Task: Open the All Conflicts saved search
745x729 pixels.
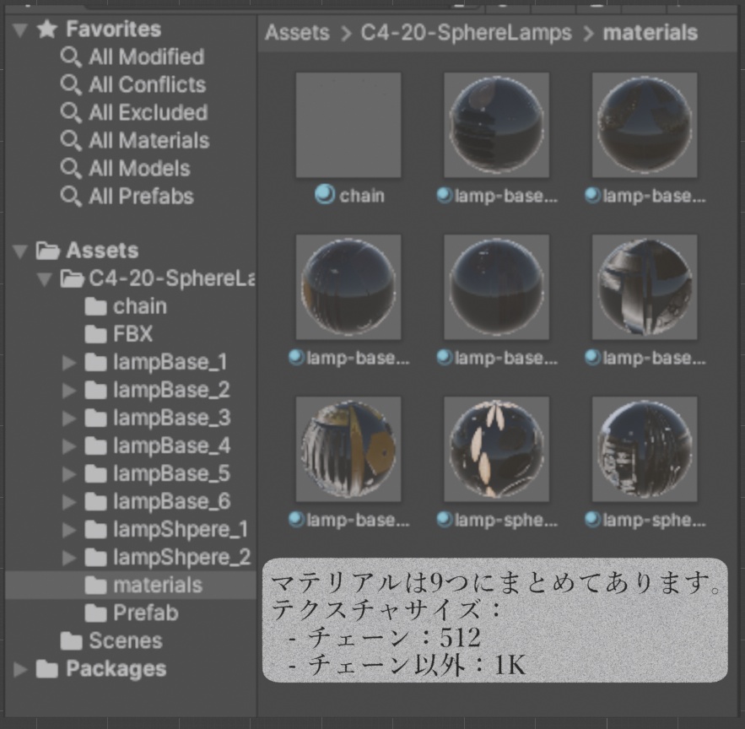Action: click(148, 85)
